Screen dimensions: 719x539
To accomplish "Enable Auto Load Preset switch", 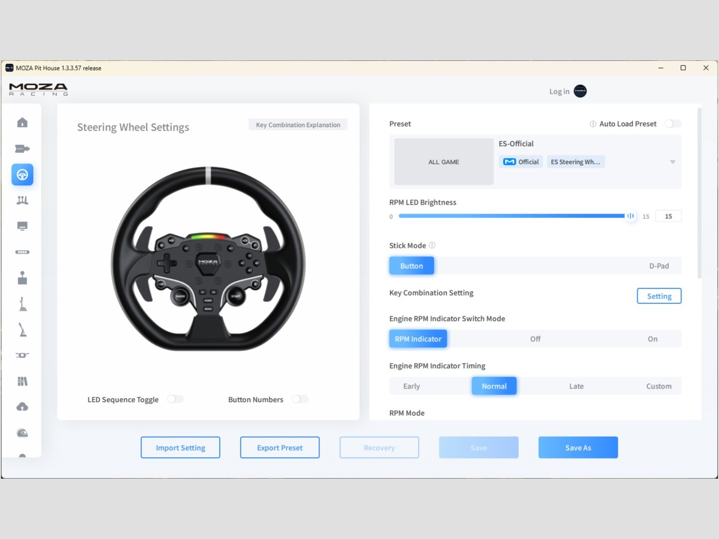I will [x=673, y=124].
